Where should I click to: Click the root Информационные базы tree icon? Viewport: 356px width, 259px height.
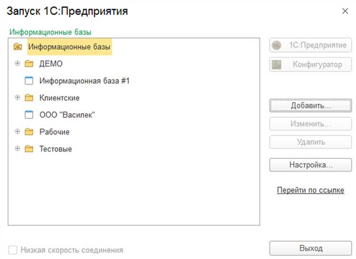tap(18, 47)
